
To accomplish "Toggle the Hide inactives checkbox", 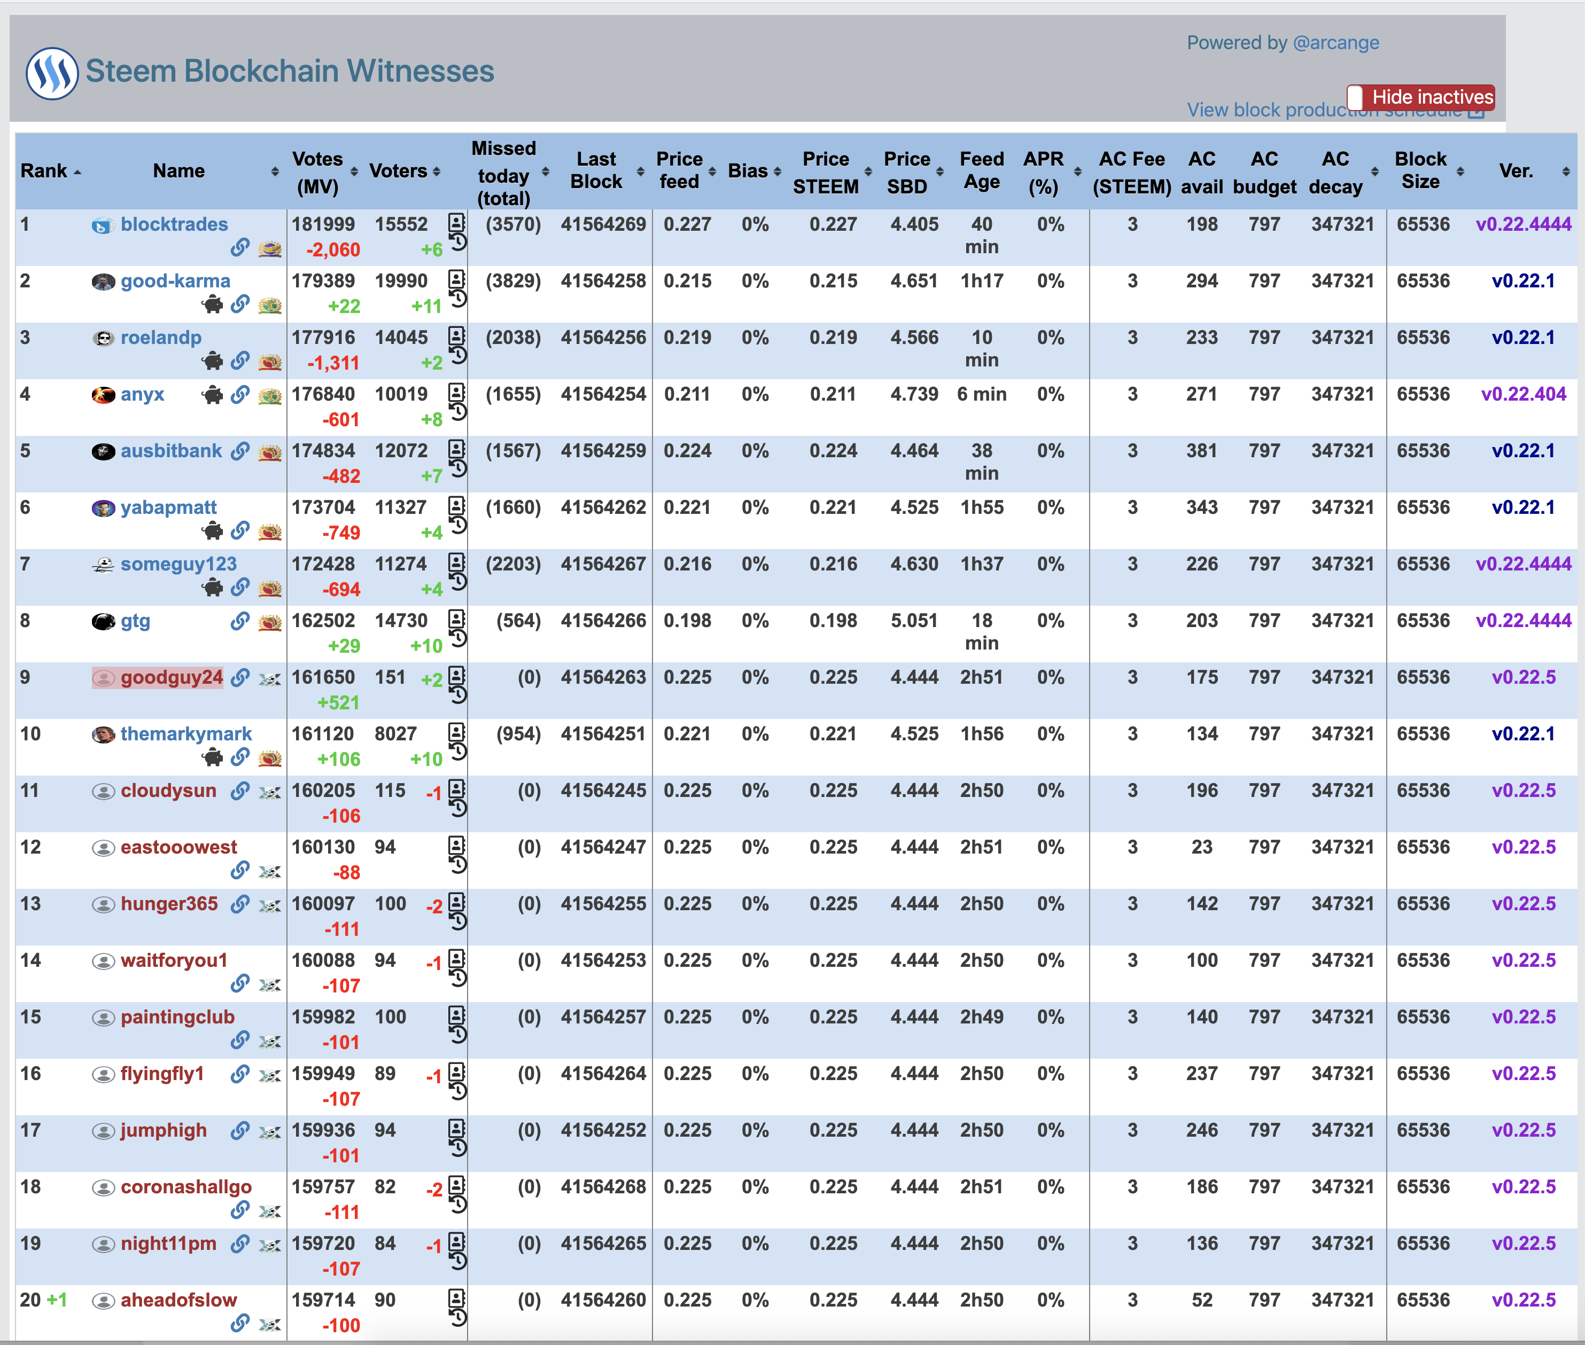I will 1355,97.
